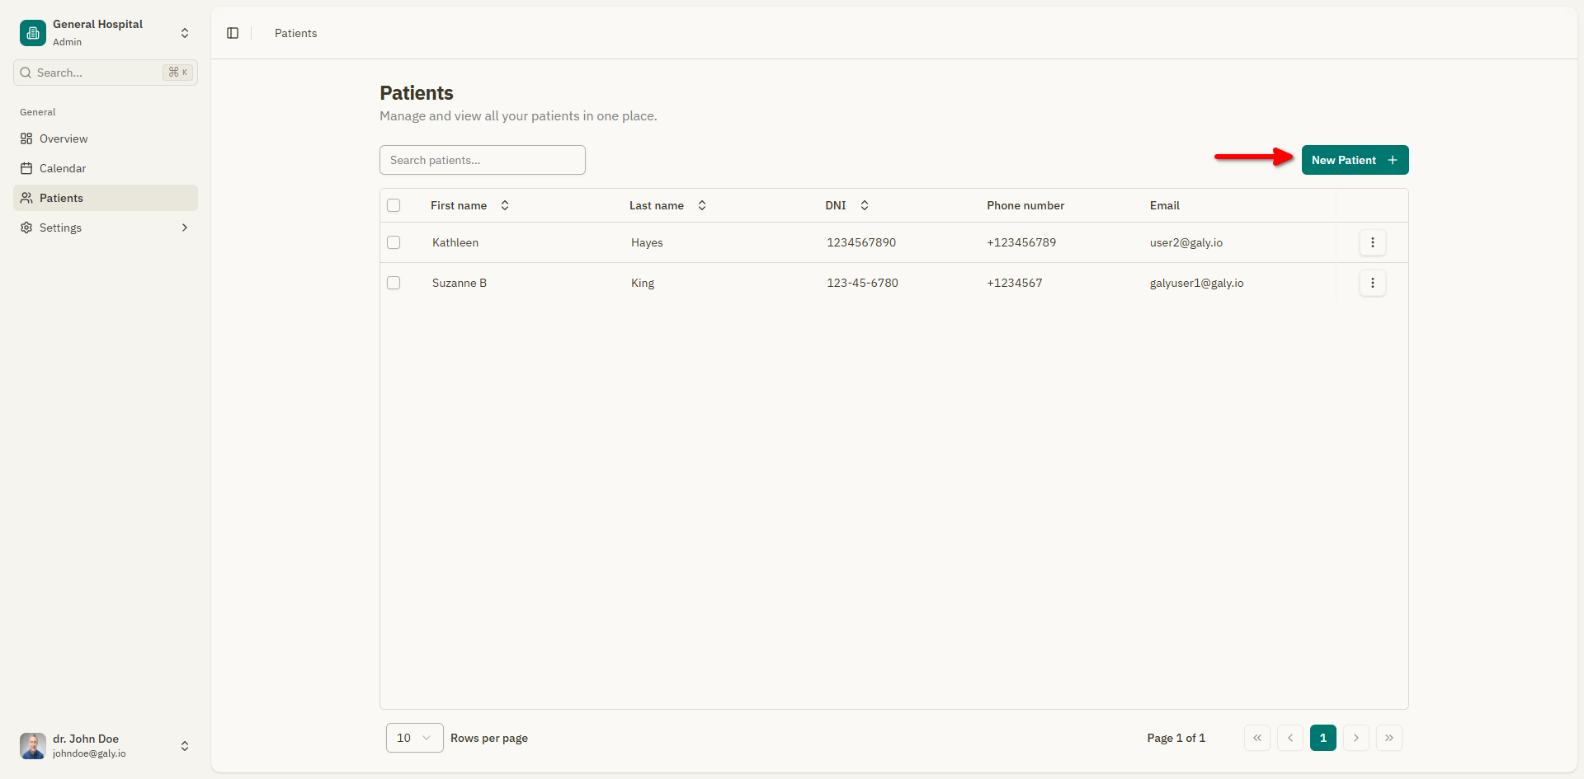Click the Search patients input field
The width and height of the screenshot is (1584, 779).
click(482, 160)
